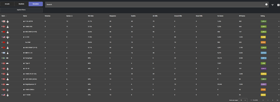This screenshot has height=102, width=280.
Task: Click the blue 2,018.3 rating badge
Action: [263, 53]
